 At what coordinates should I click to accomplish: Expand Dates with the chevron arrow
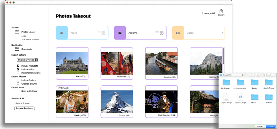coord(222,33)
